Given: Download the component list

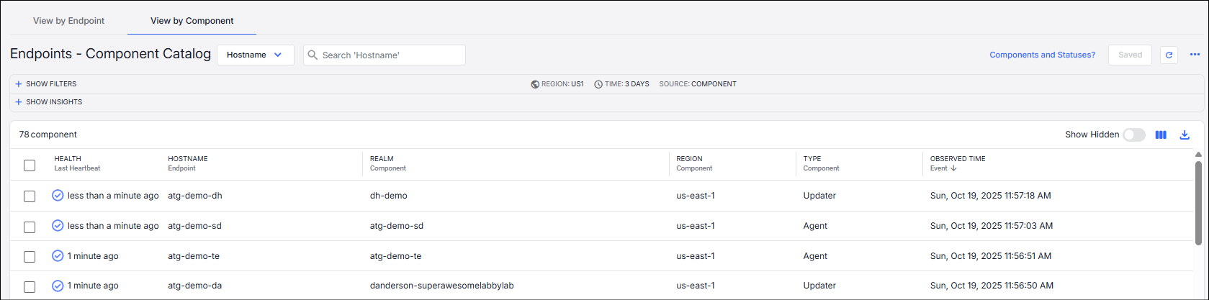Looking at the screenshot, I should point(1185,135).
